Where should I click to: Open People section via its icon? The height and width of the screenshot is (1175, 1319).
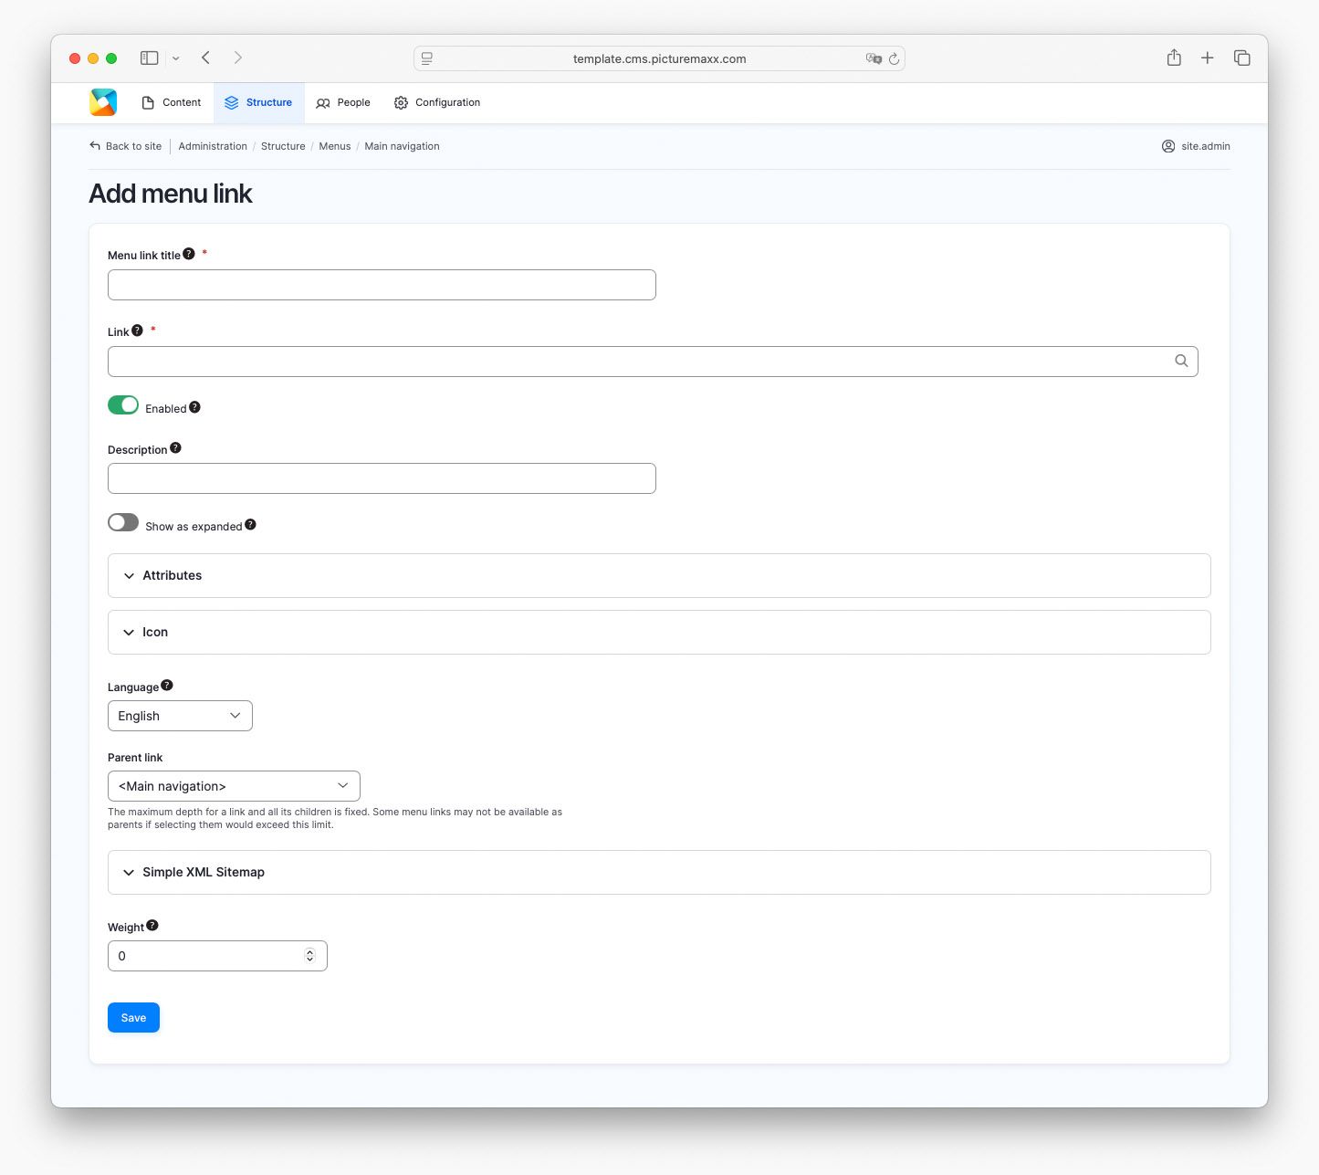click(x=321, y=102)
